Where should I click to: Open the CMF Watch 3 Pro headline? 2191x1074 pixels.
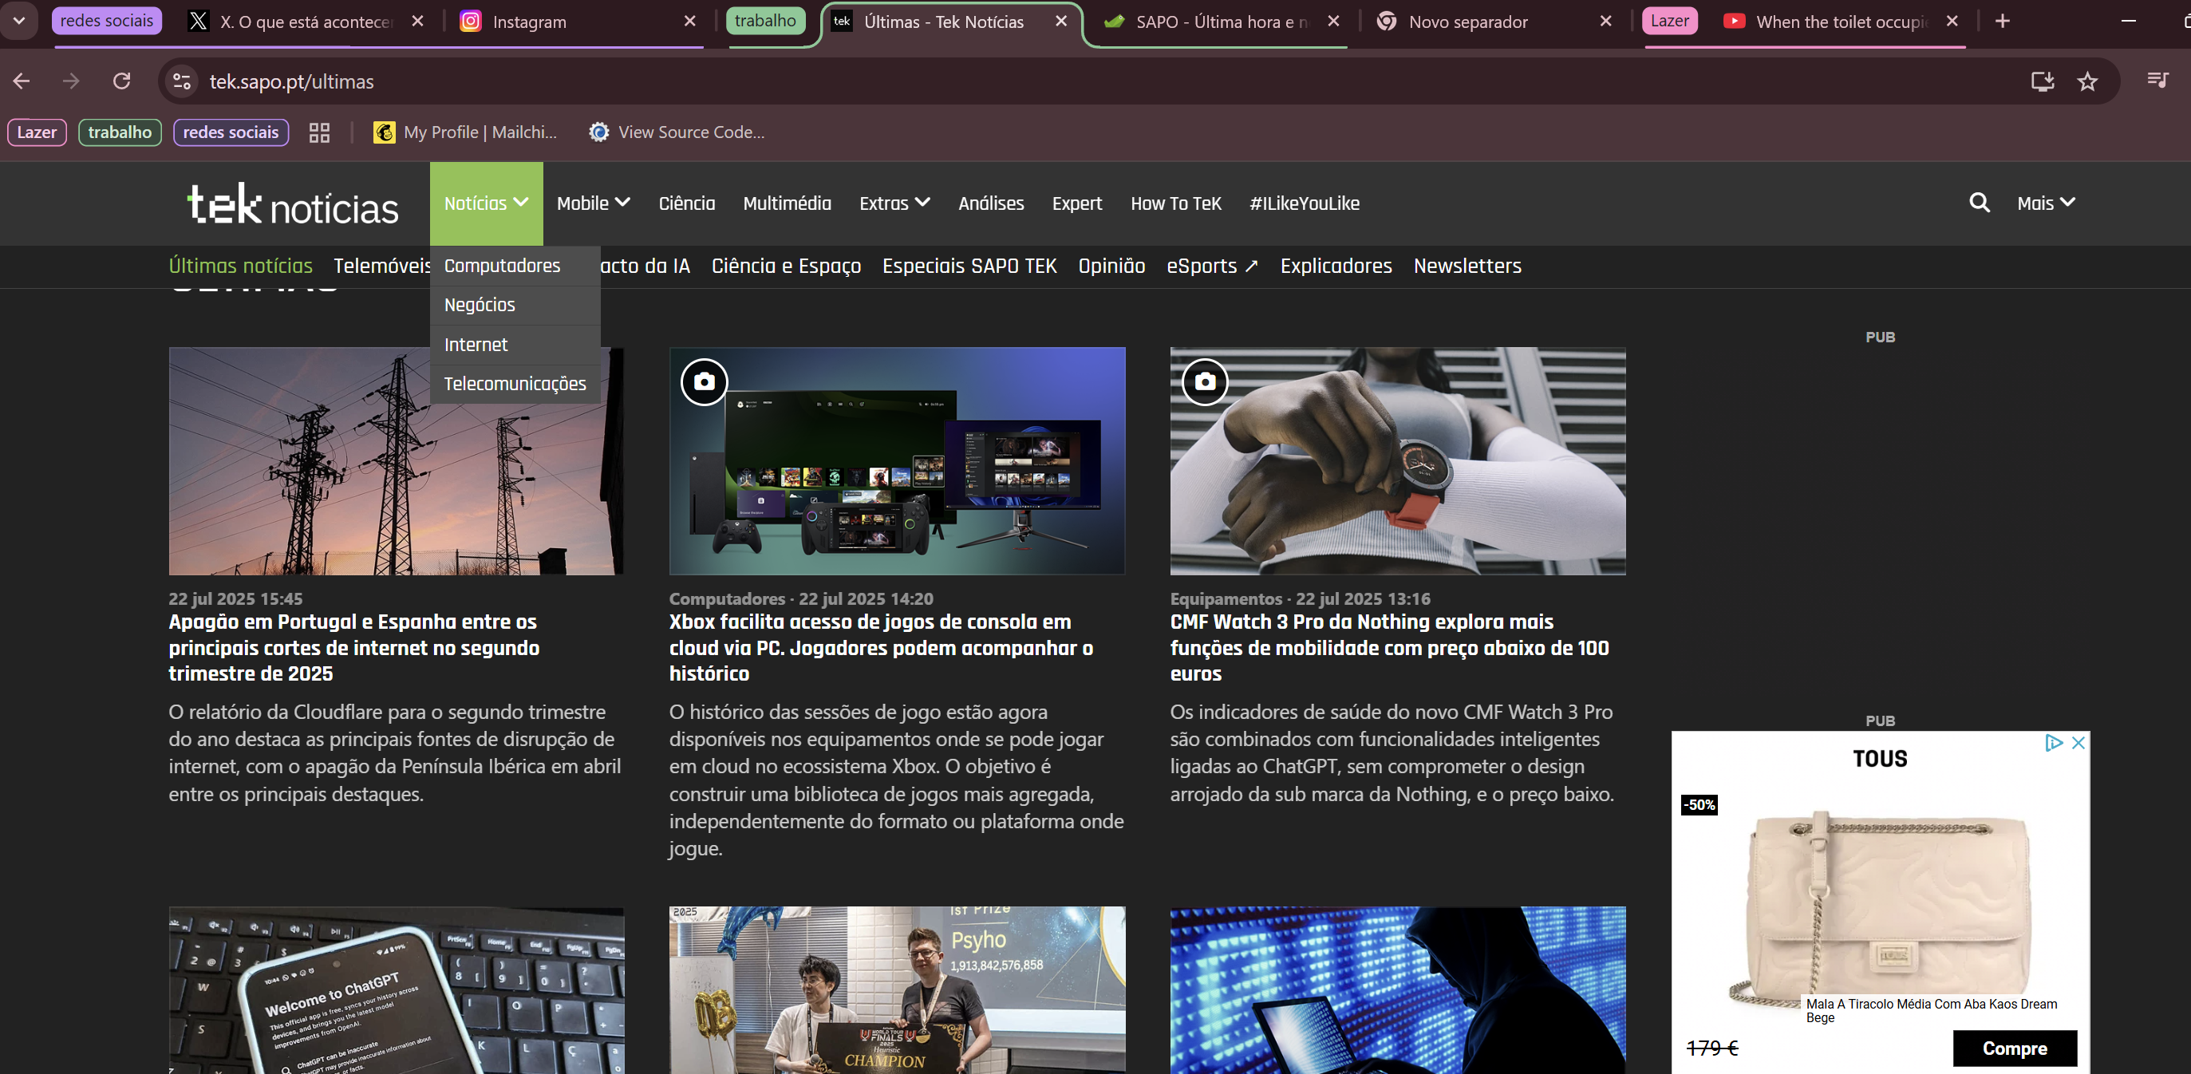1390,648
